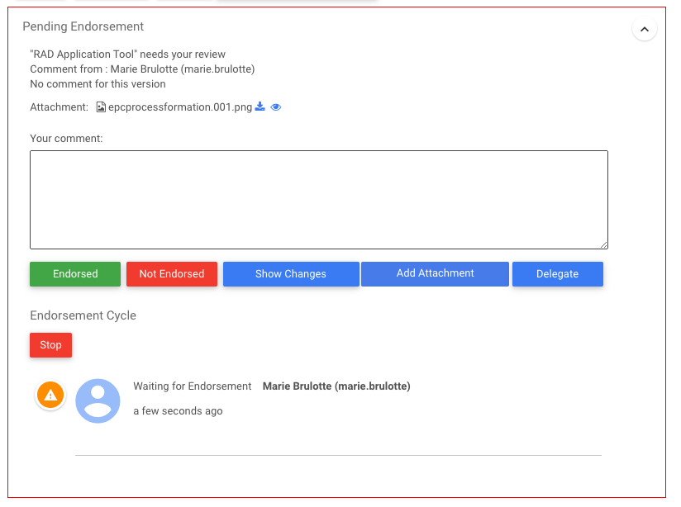This screenshot has width=681, height=507.
Task: Add an attachment to the review
Action: (435, 273)
